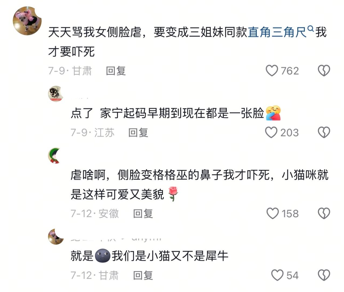Open search for 直角三角尺 keyword link
This screenshot has height=292, width=344.
click(277, 32)
